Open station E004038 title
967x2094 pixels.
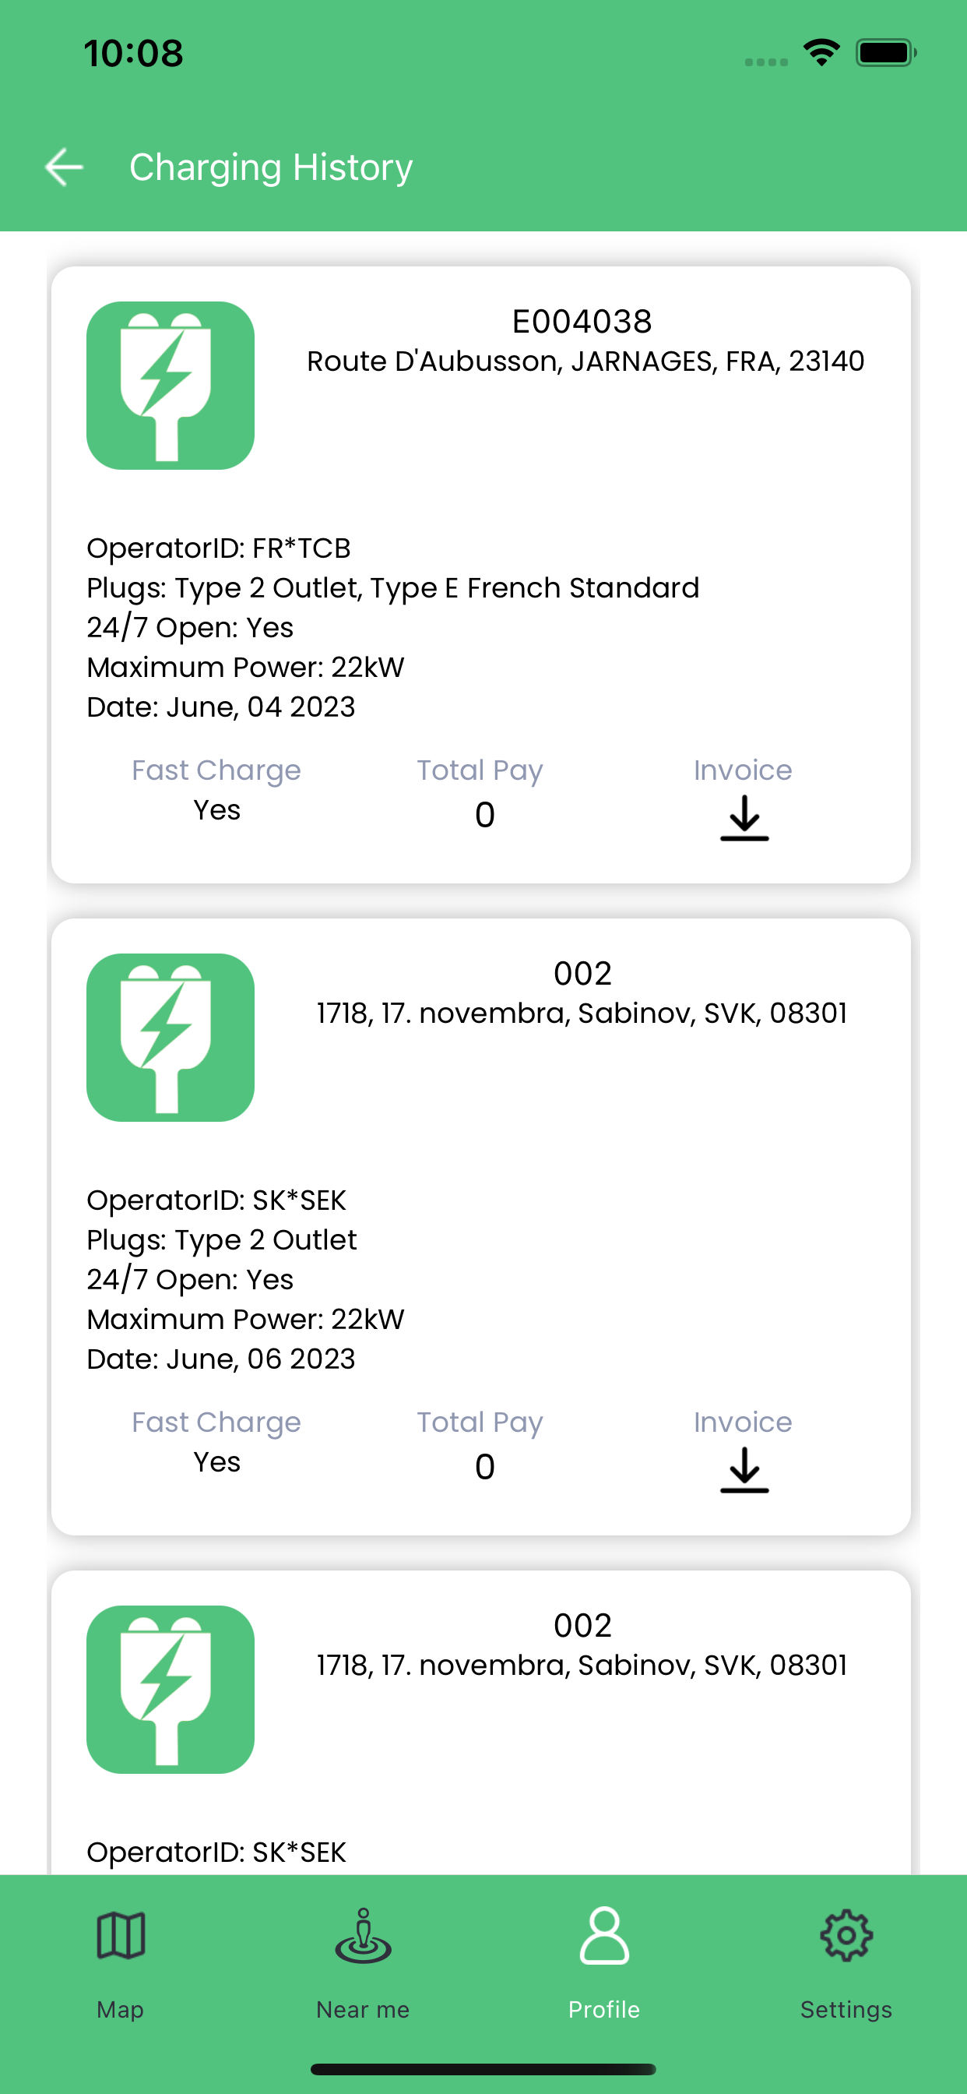(582, 322)
